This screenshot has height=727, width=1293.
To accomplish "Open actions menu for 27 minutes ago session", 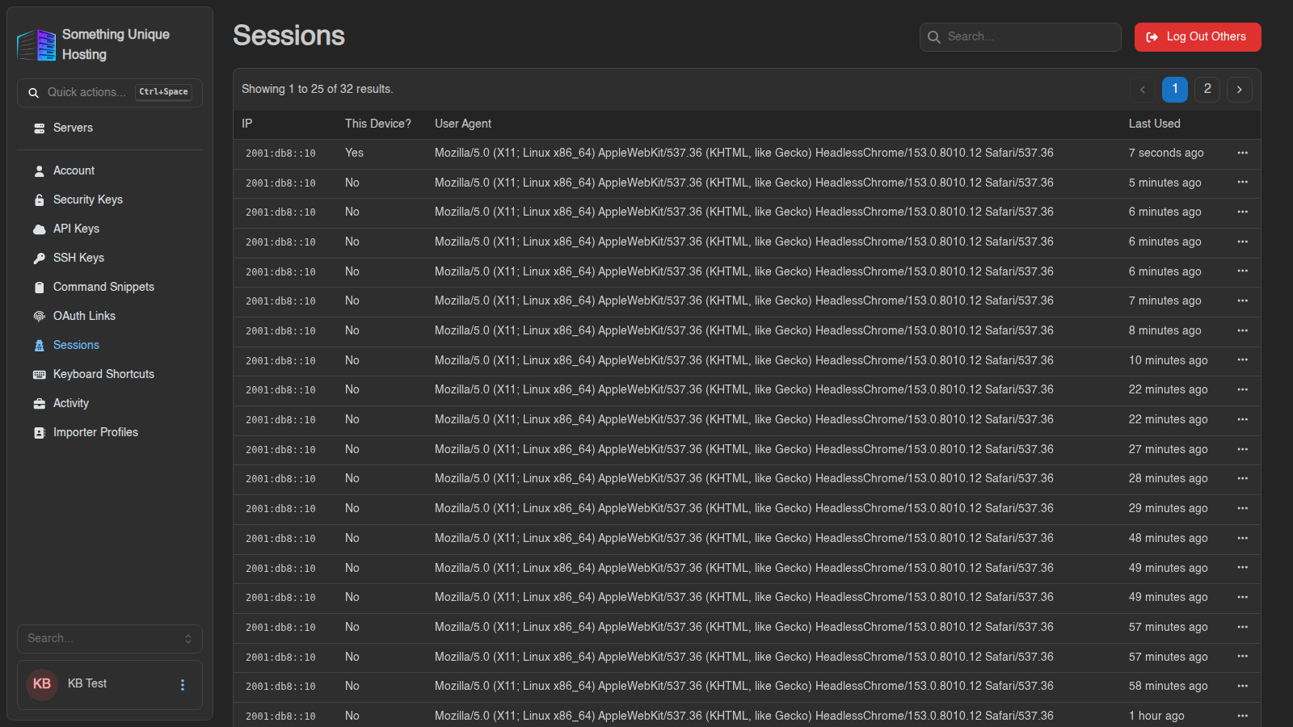I will (1242, 449).
